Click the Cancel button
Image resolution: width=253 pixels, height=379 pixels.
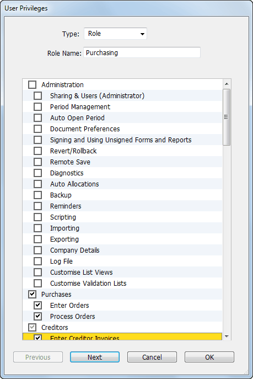click(x=152, y=357)
